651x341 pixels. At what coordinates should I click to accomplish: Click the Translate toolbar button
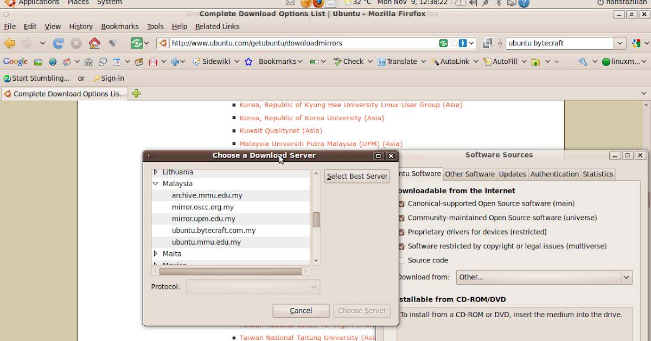click(397, 62)
